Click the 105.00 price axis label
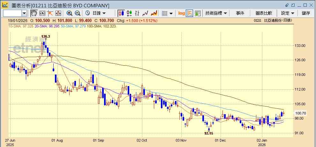This screenshot has height=147, width=316. pos(300,104)
